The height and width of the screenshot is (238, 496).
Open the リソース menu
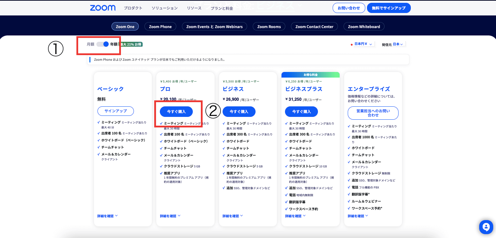(194, 8)
